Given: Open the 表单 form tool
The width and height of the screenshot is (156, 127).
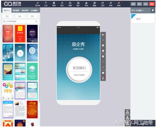Looking at the screenshot, I should click(111, 4).
